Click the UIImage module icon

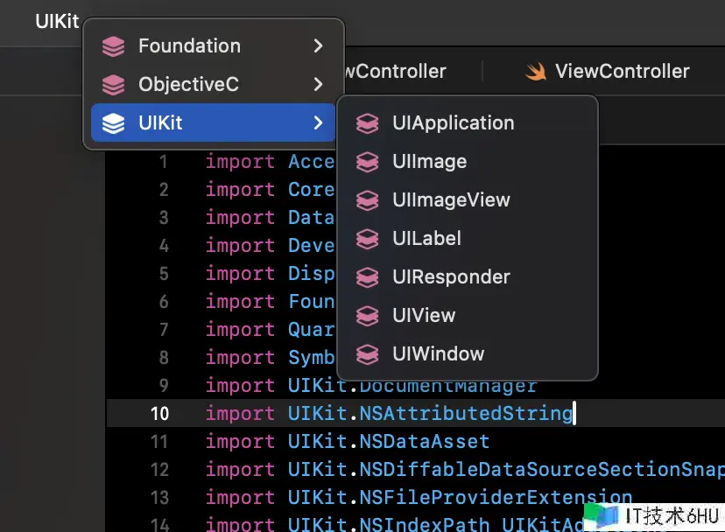pyautogui.click(x=368, y=162)
